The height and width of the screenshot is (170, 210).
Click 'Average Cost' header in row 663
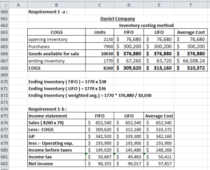(x=191, y=32)
